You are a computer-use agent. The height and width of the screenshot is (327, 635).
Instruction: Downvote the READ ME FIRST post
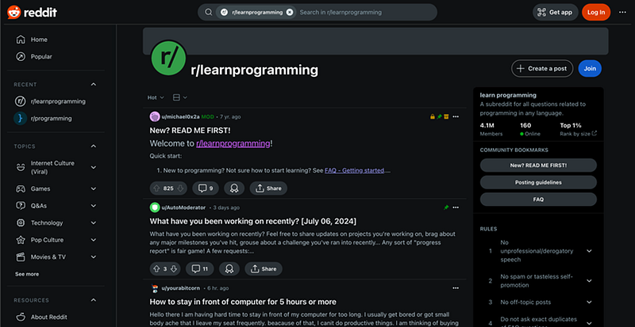(x=180, y=188)
